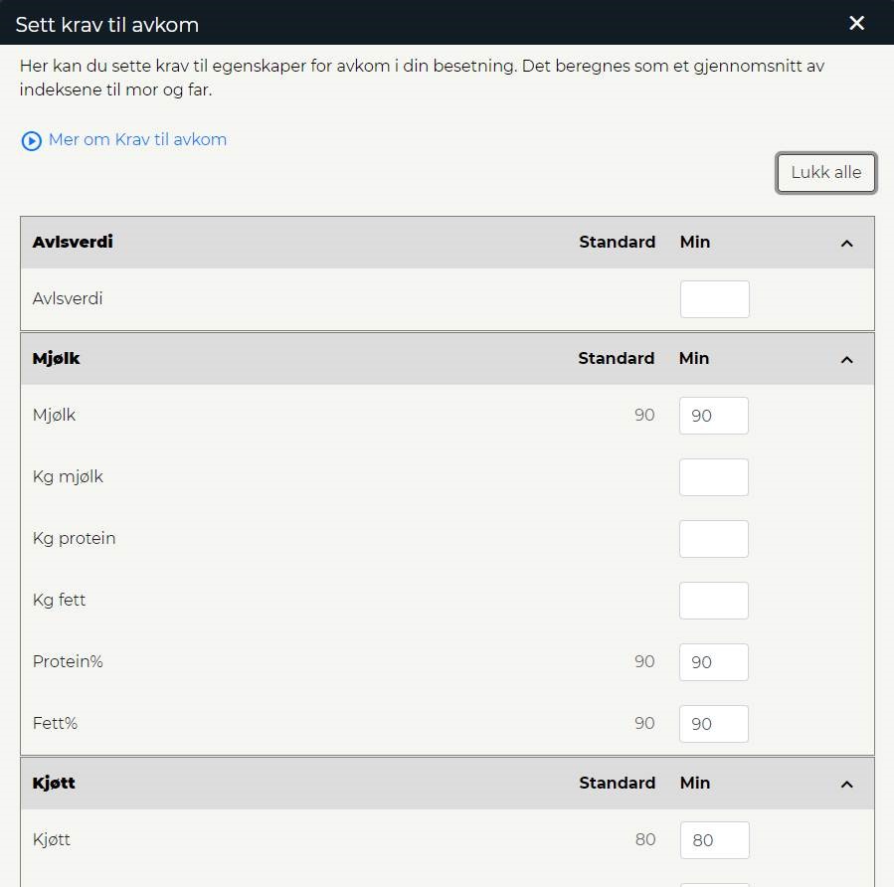
Task: Collapse the Avlsverdi section chevron
Action: (846, 244)
